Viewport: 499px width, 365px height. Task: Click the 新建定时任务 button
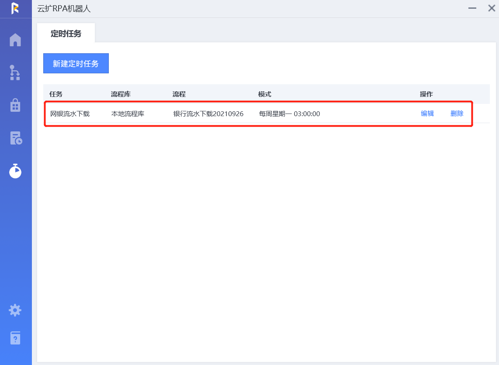(x=76, y=64)
